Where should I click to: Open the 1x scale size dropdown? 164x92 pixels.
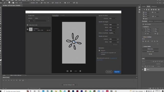pyautogui.click(x=31, y=21)
